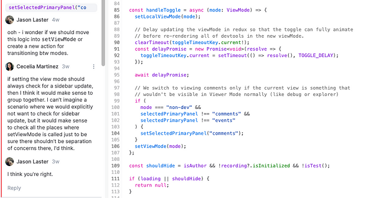
Task: Click line number 111 in the gutter
Action: pos(116,179)
